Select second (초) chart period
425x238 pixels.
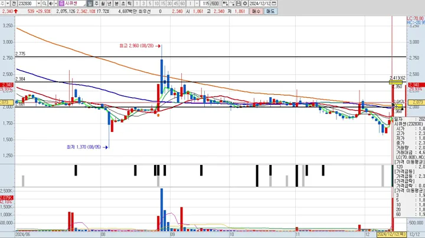point(123,4)
